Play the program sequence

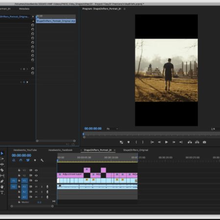pos(166,142)
